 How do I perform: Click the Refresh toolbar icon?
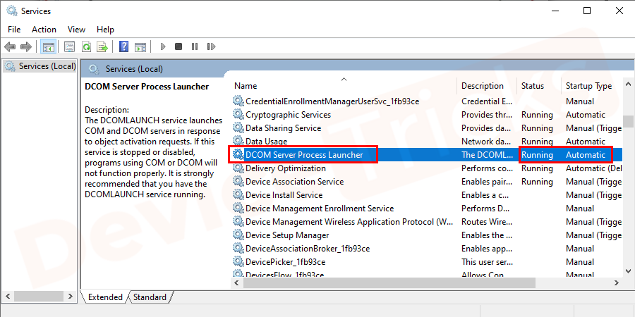pyautogui.click(x=86, y=47)
